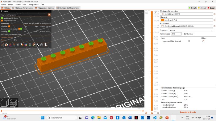Open the Configuration menu

33,5
